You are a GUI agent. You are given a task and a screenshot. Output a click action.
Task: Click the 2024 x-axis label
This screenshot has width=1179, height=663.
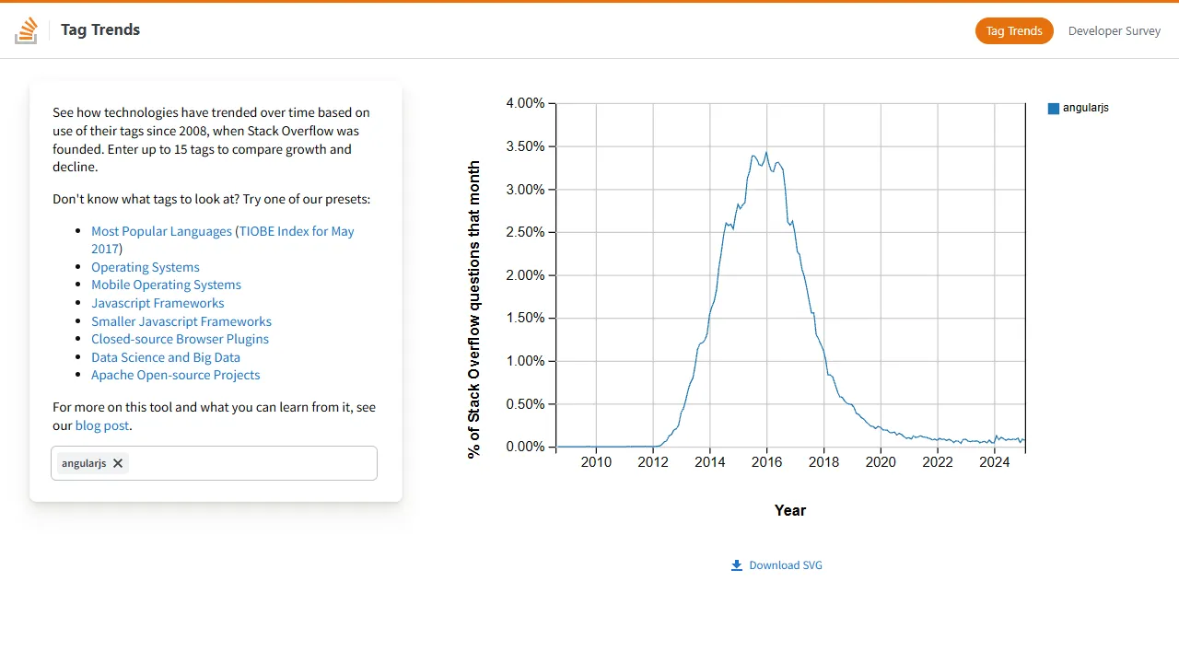995,462
